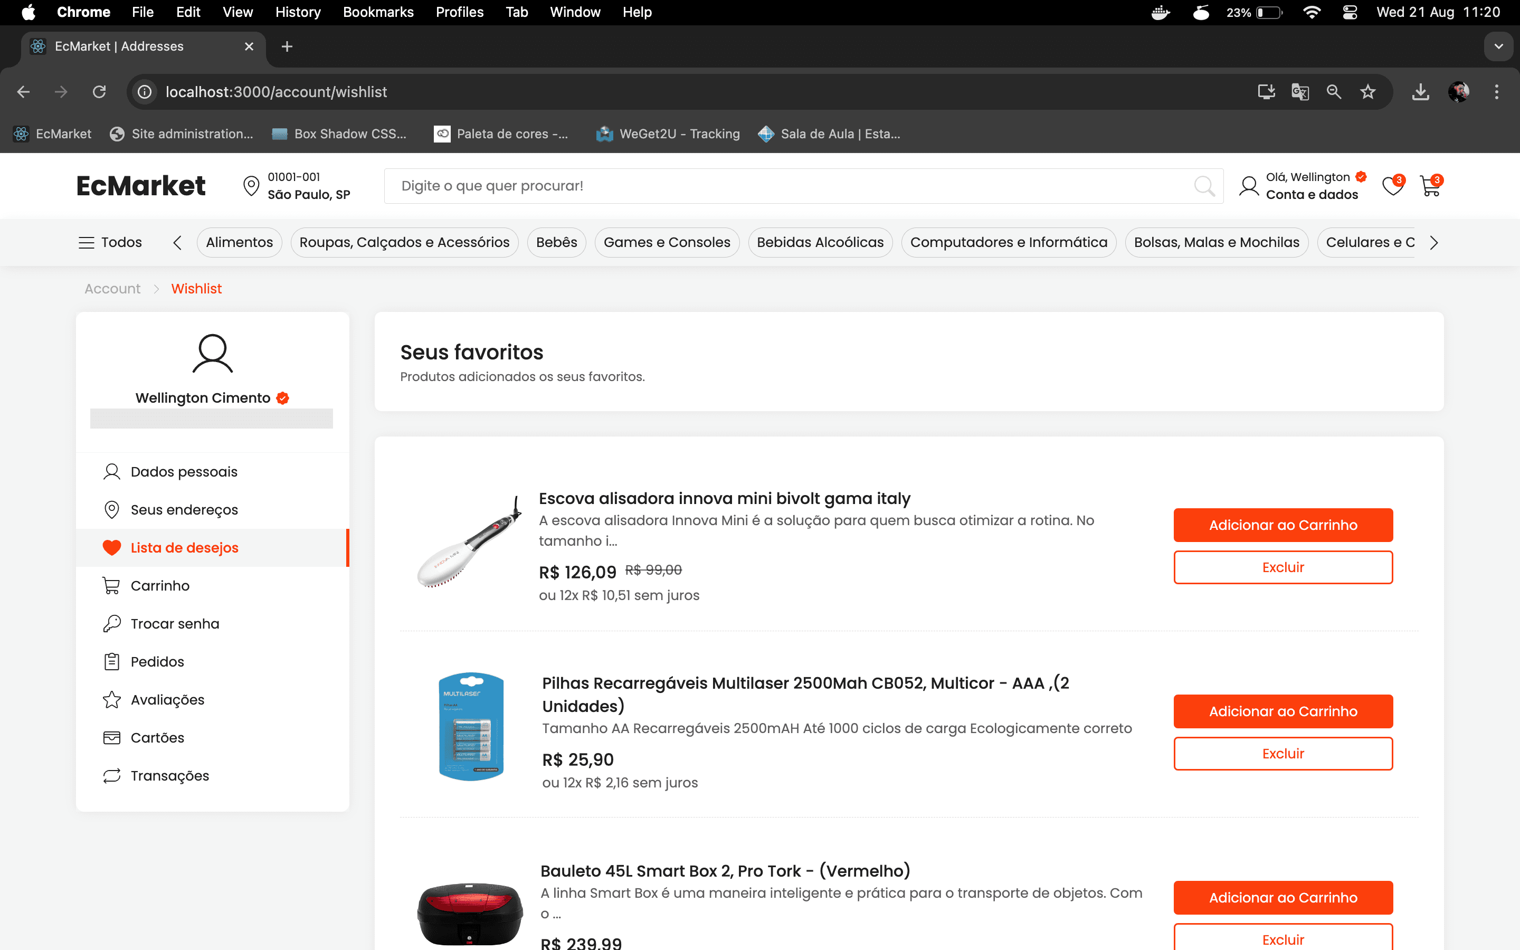Select Computadores e Informática category
Image resolution: width=1520 pixels, height=950 pixels.
(1009, 243)
